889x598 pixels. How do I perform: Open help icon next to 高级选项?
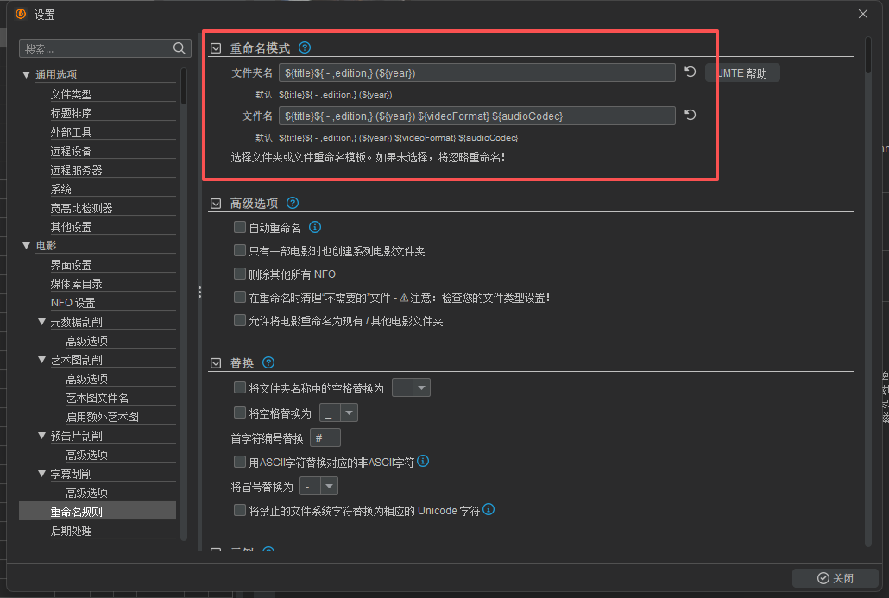(x=293, y=204)
